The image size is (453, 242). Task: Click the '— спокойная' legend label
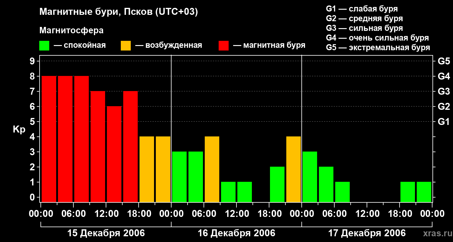point(80,45)
